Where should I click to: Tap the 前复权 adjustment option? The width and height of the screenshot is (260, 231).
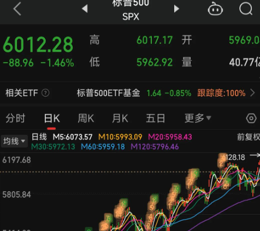point(249,137)
